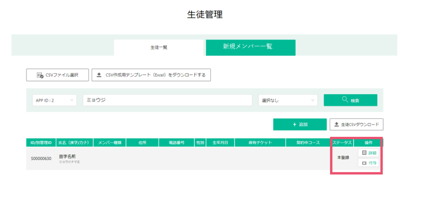Click the download icon on 生徒CSVダウンロード

[x=337, y=124]
